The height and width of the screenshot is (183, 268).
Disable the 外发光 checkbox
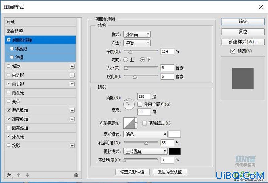(9, 136)
